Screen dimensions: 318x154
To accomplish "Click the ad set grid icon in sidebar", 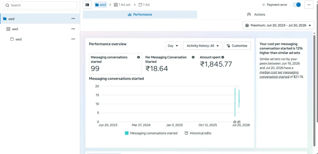I will point(8,29).
